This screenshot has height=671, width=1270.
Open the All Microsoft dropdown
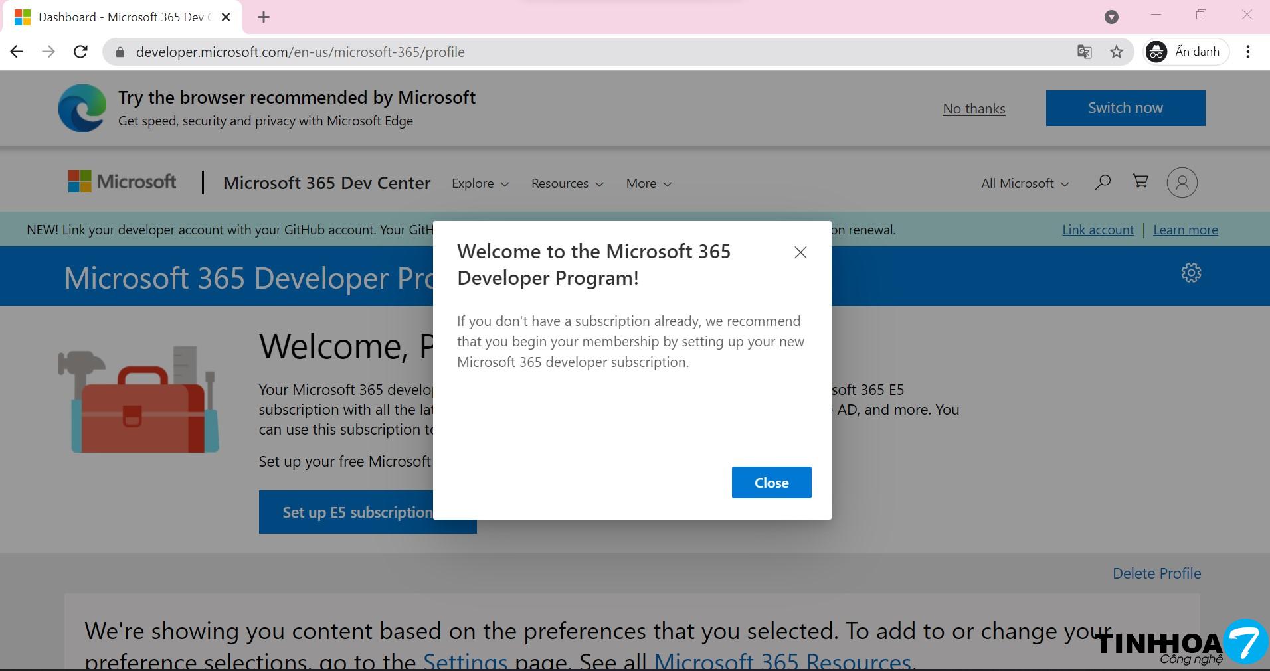1024,184
